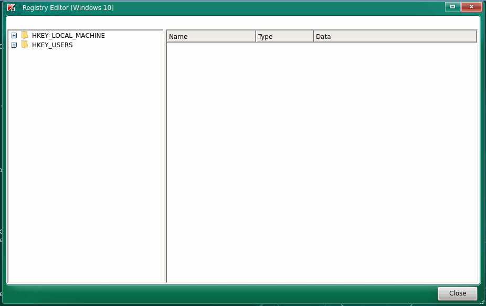
Task: Close window with red X button
Action: pos(471,6)
